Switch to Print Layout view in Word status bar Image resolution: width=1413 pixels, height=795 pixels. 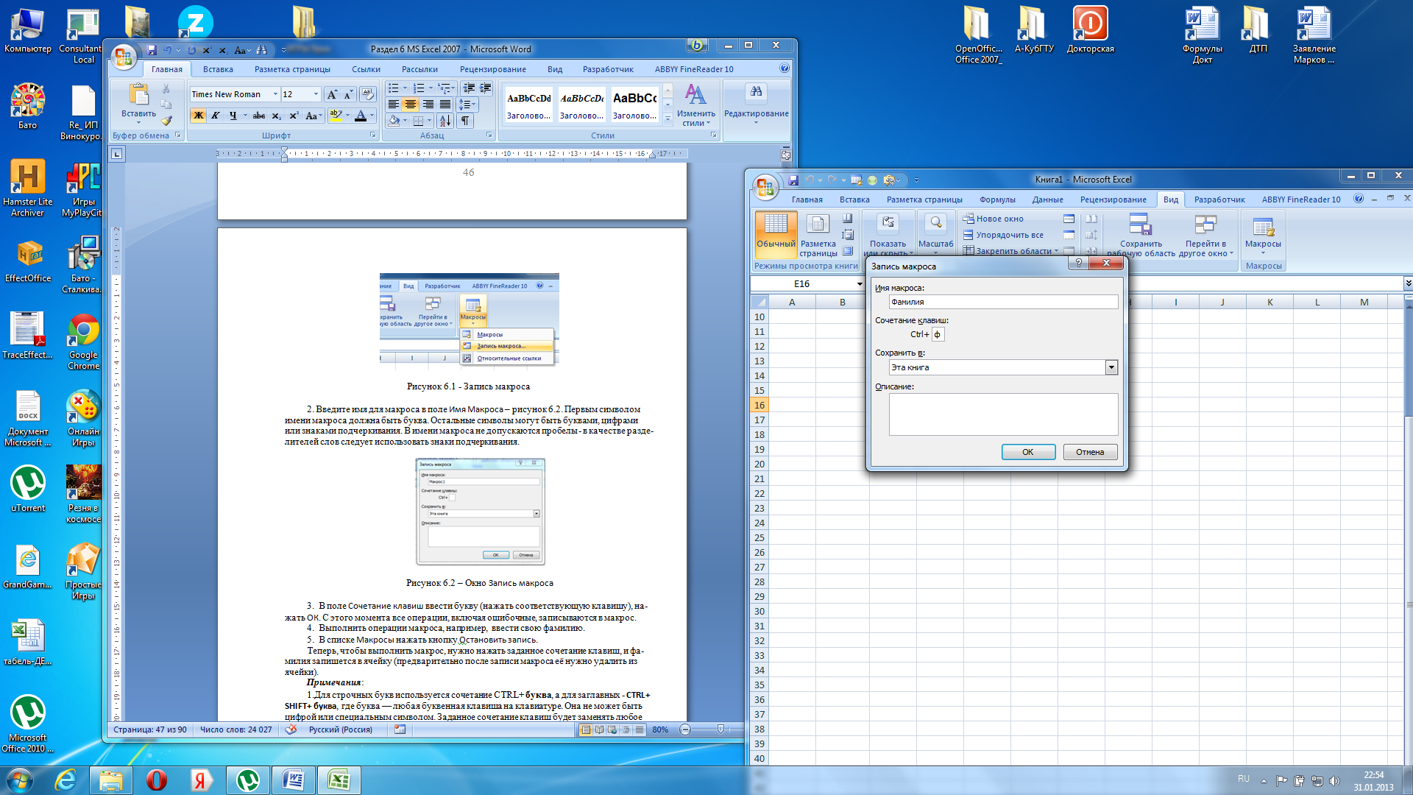click(x=586, y=729)
